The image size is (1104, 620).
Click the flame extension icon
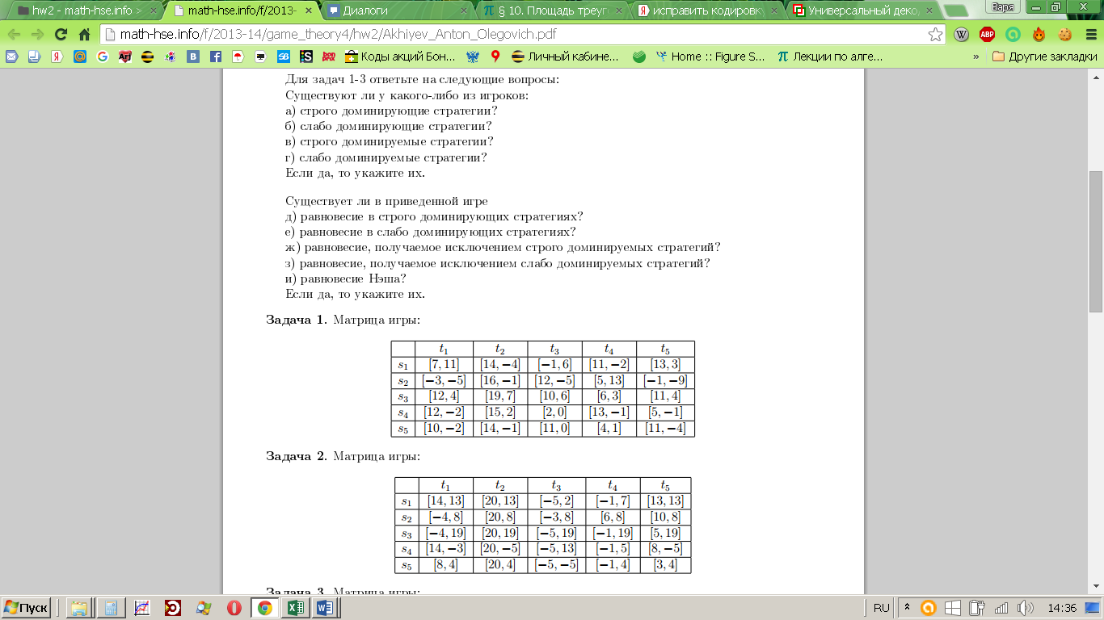[x=1039, y=35]
